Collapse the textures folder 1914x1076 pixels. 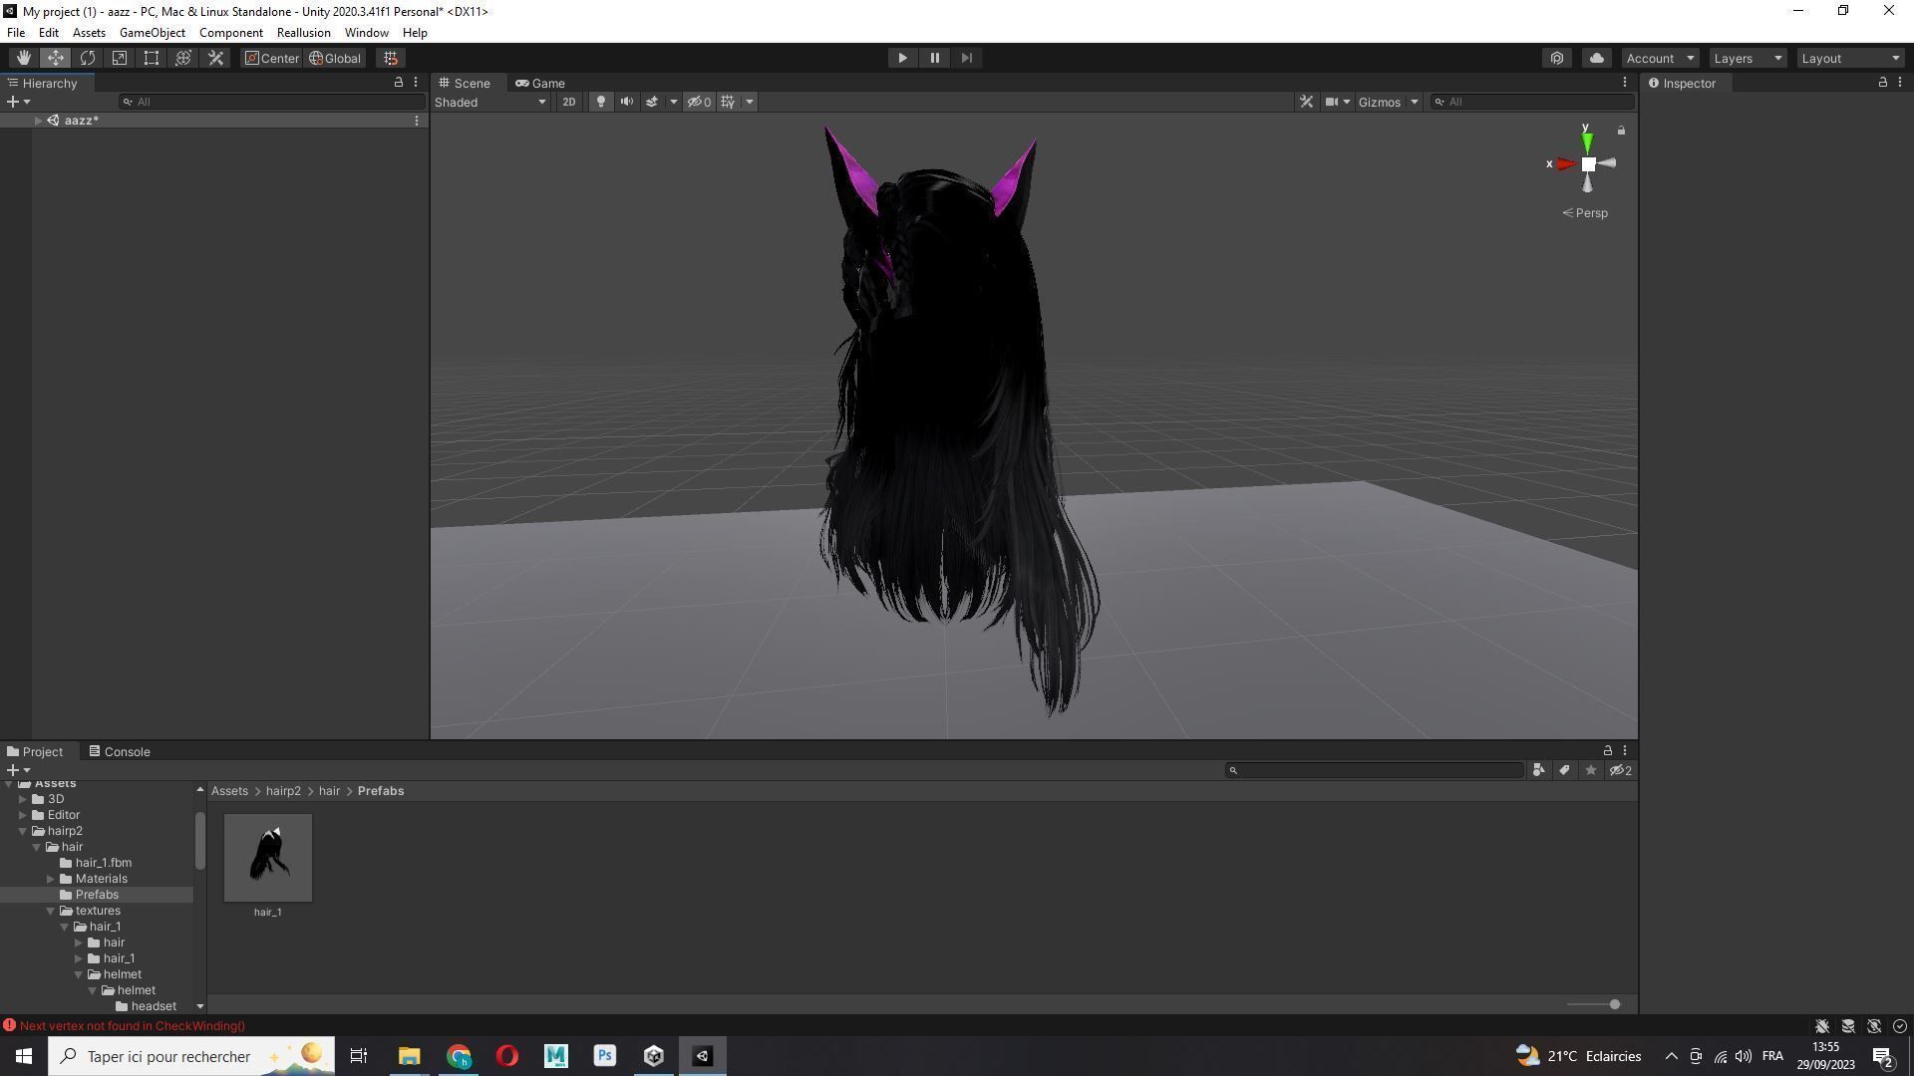[51, 911]
